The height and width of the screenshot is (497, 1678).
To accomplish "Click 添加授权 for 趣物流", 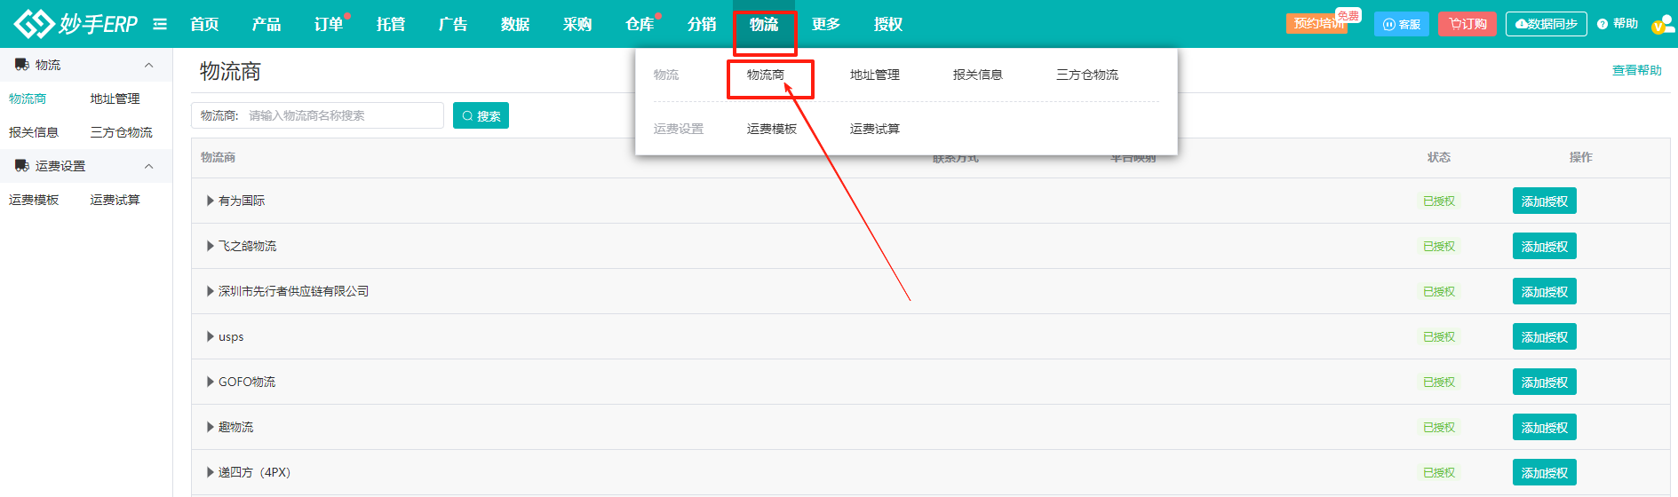I will (x=1545, y=427).
